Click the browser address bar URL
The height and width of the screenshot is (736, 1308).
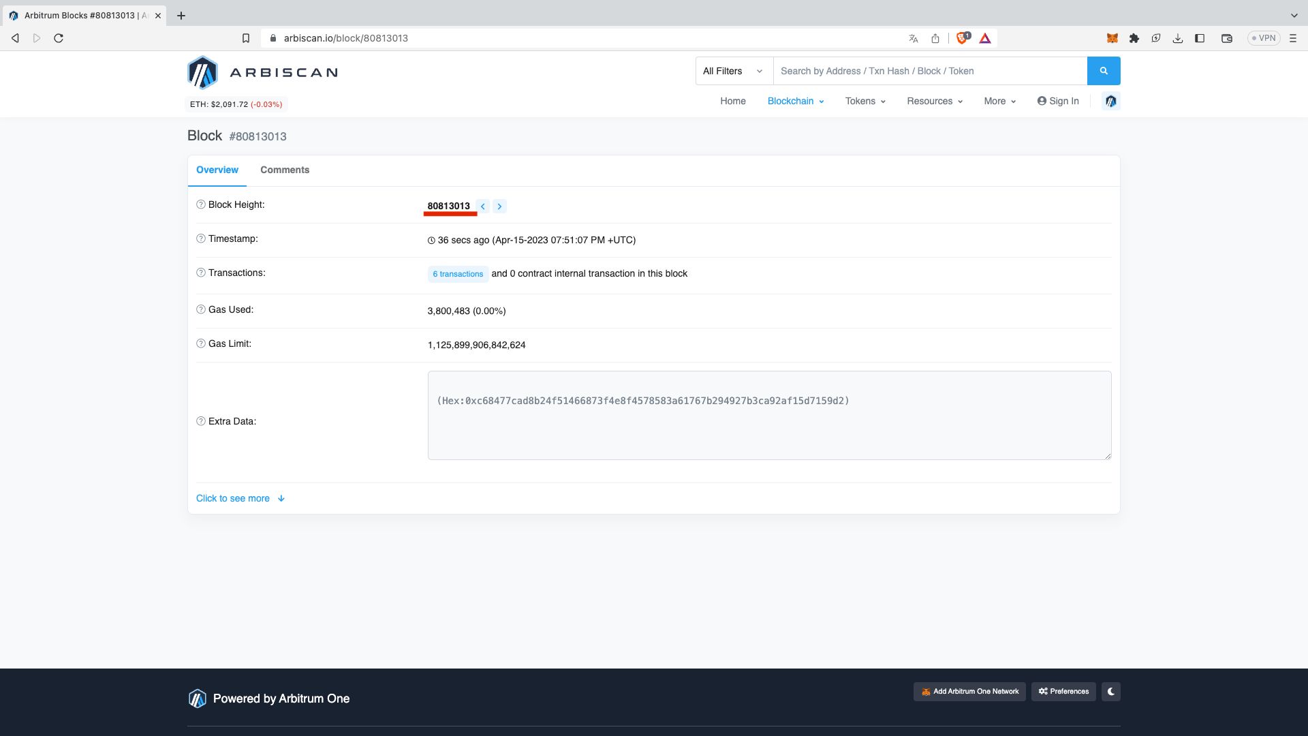(346, 38)
